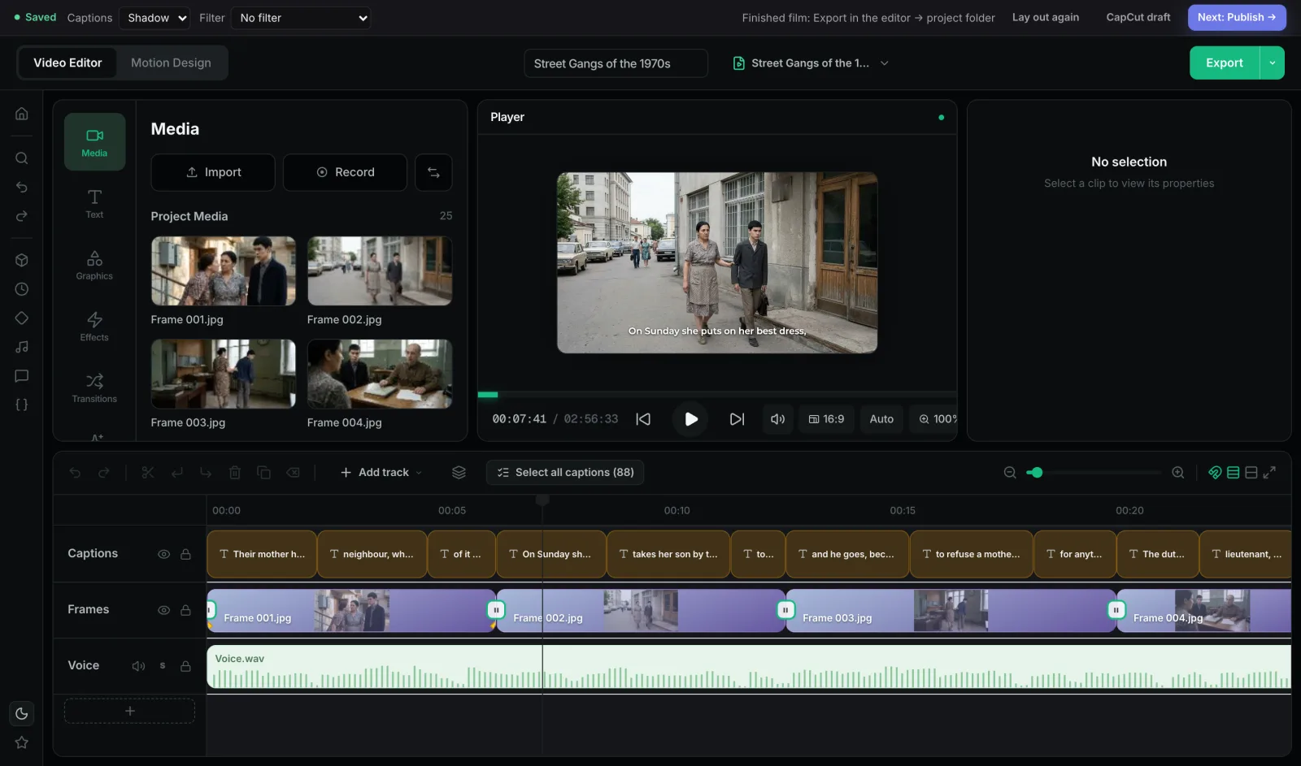This screenshot has width=1301, height=766.
Task: Click the home icon in left sidebar
Action: (x=22, y=114)
